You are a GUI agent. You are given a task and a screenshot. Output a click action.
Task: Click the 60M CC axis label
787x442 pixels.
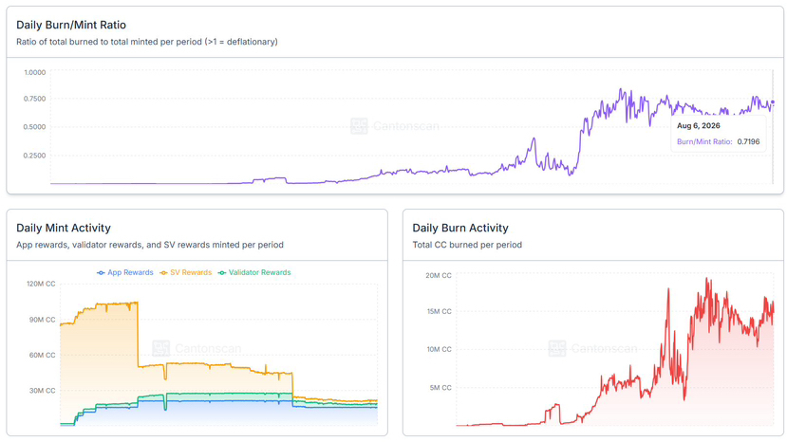42,355
